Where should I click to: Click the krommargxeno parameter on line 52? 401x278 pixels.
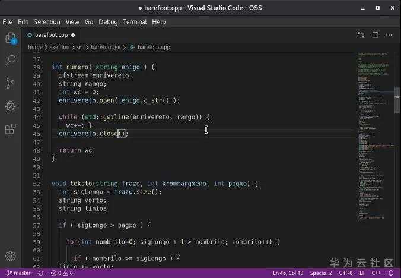tap(184, 184)
